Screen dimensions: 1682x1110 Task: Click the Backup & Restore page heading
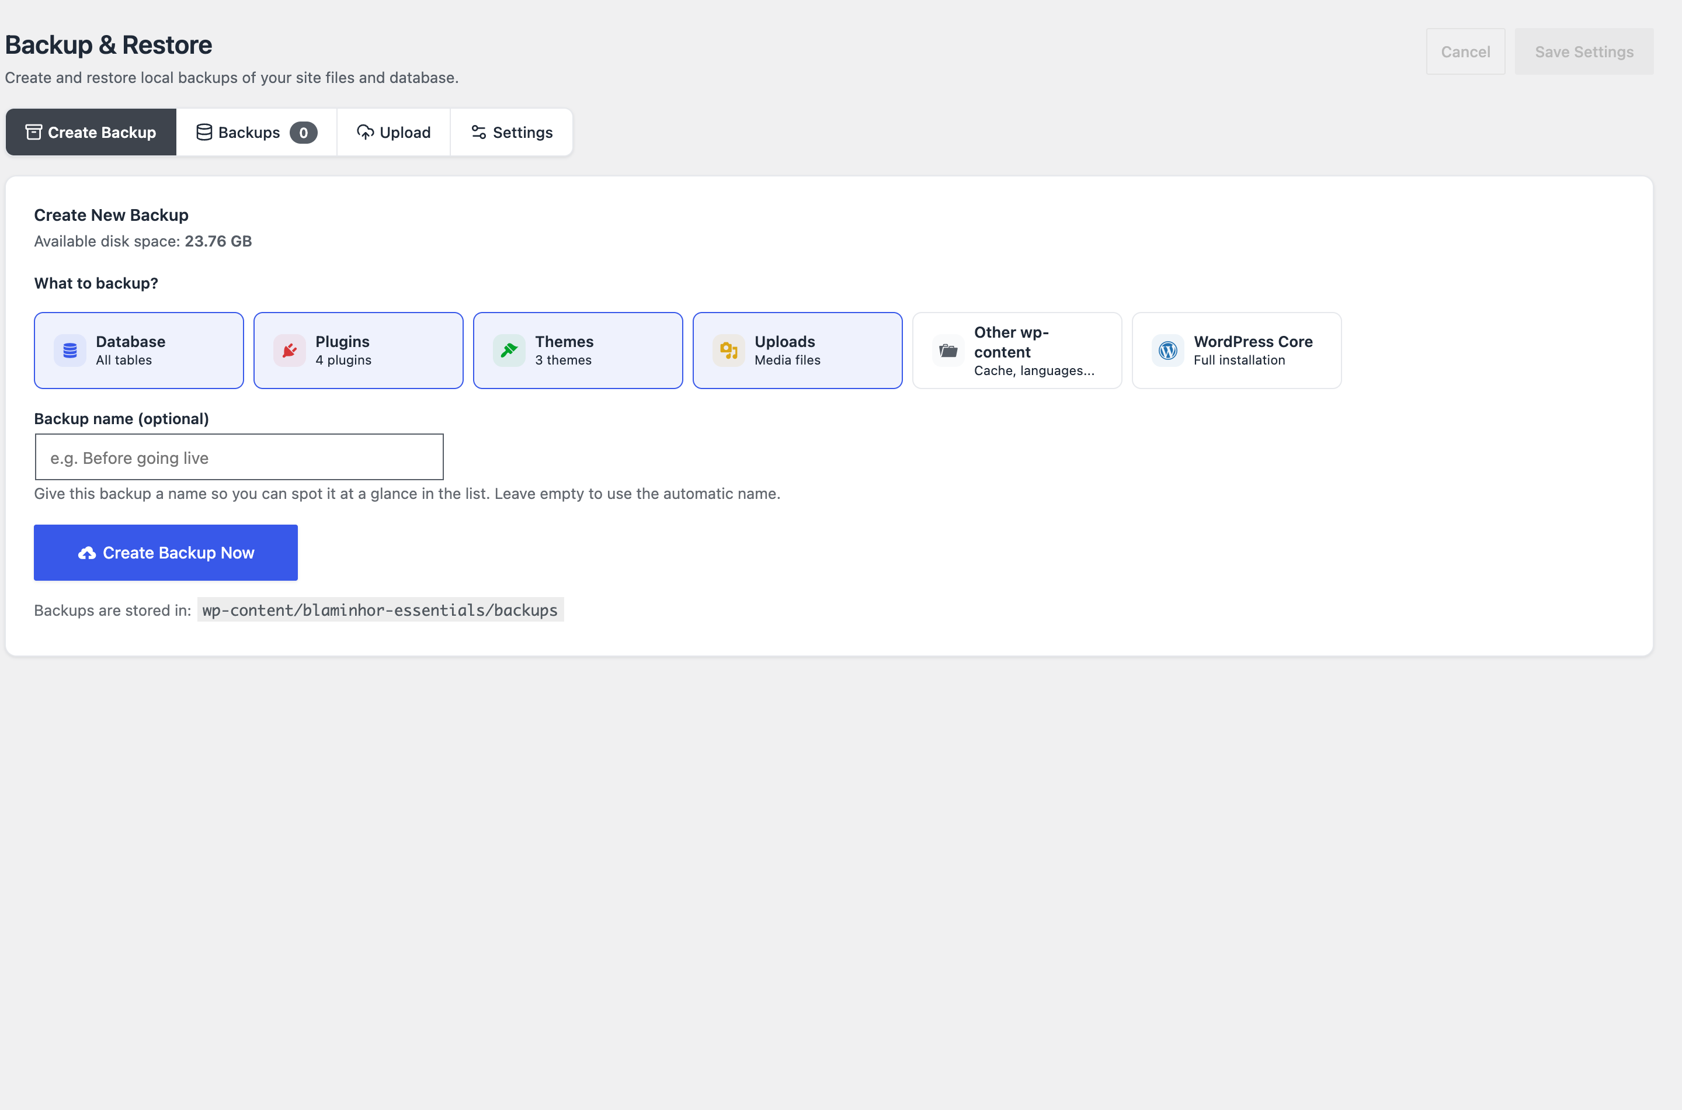[108, 44]
